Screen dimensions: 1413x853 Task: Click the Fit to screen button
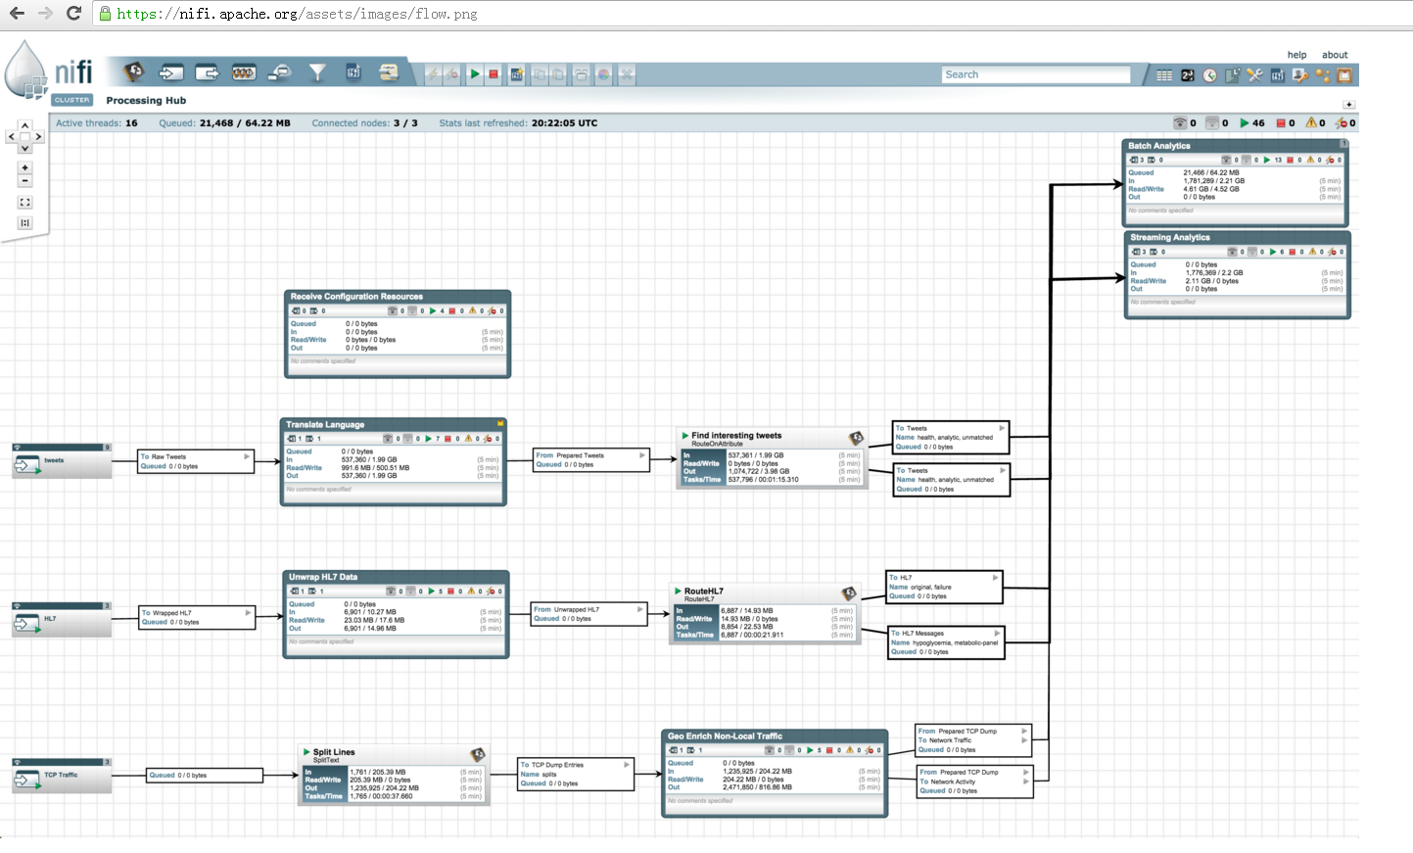point(24,203)
